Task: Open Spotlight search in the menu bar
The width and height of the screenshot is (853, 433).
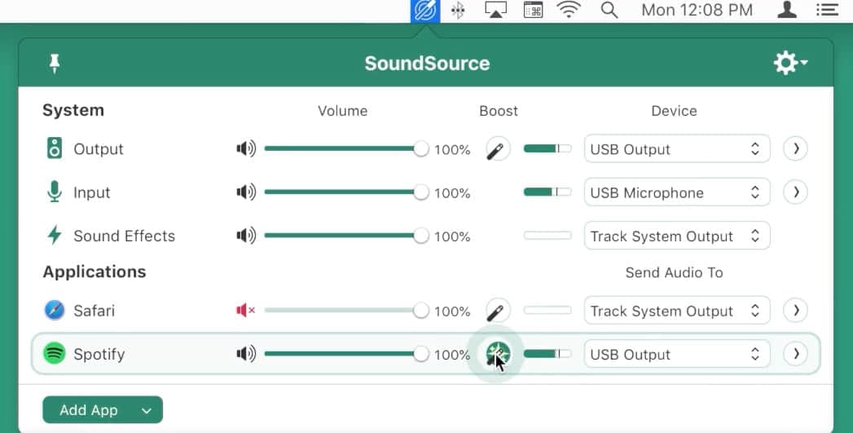Action: (x=609, y=10)
